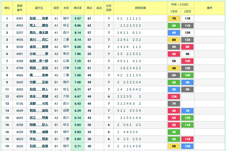Click red 10R button for 船岡 洋一郎

tap(188, 61)
